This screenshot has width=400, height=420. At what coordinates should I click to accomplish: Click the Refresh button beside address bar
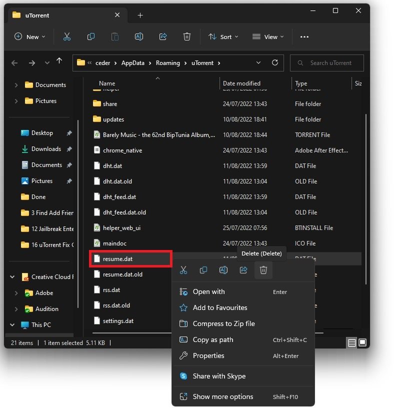pyautogui.click(x=274, y=63)
